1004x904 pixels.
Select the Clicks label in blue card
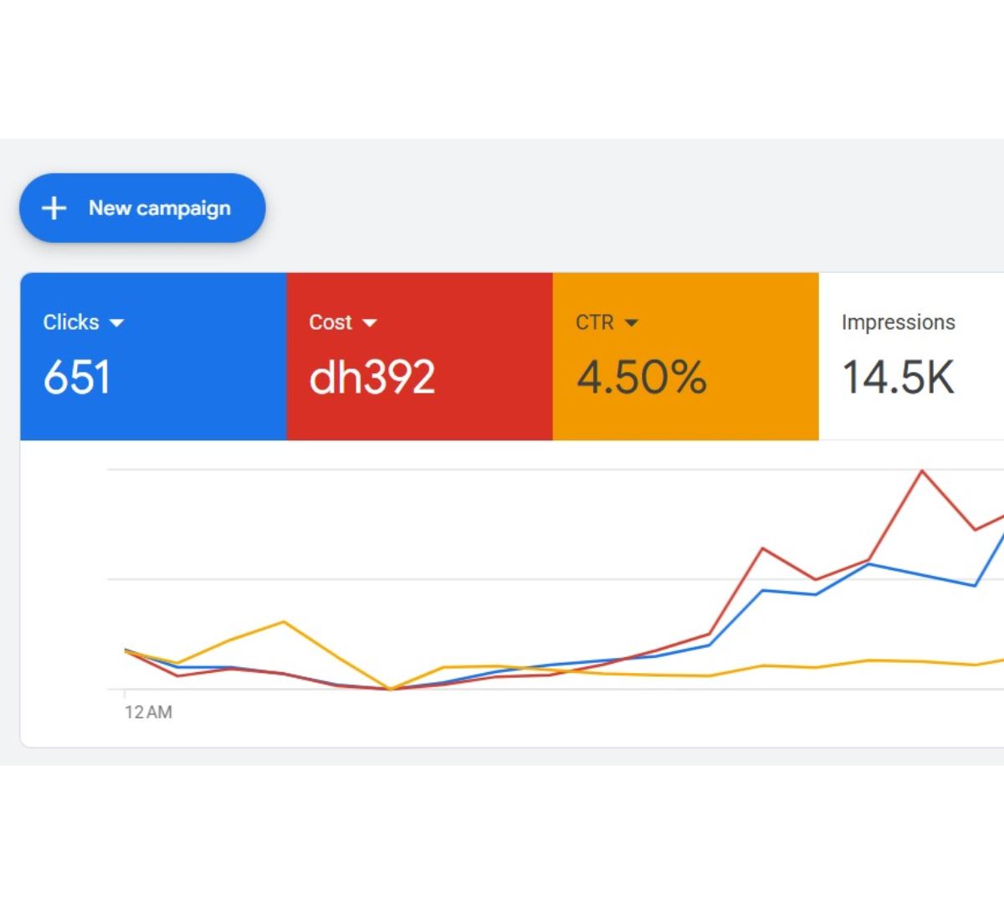[71, 322]
